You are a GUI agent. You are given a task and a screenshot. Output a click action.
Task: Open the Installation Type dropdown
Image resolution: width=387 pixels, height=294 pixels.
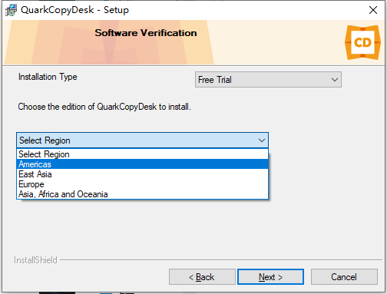pos(268,80)
